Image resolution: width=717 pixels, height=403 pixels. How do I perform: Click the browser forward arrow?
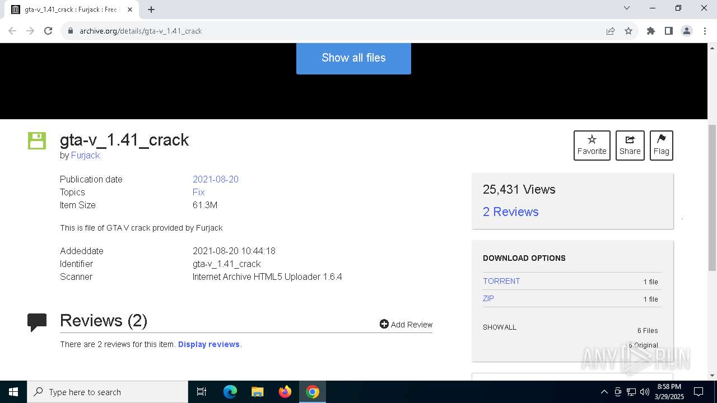(x=30, y=31)
